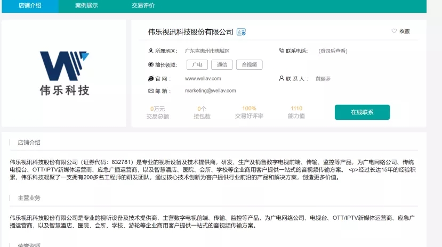Click the person icon beside 联系人
The image size is (442, 247).
(282, 78)
